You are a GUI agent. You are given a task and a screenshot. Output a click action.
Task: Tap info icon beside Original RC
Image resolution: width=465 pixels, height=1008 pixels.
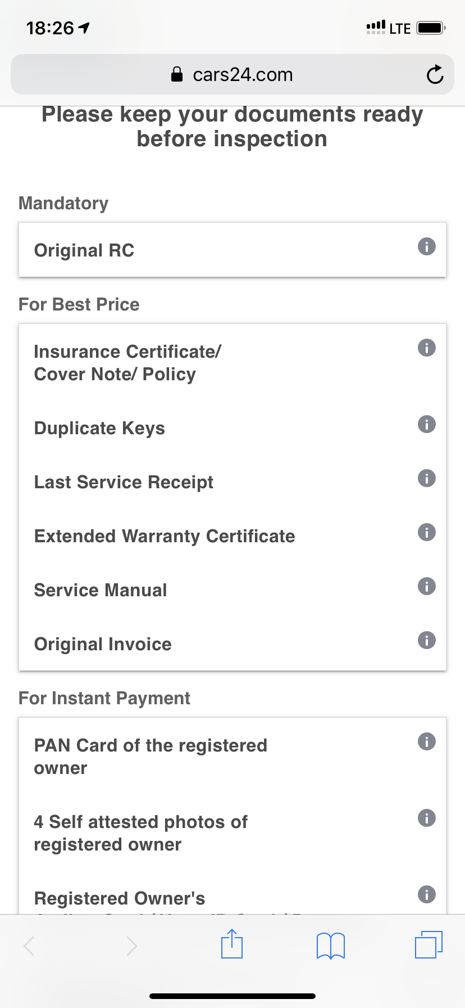[x=427, y=246]
